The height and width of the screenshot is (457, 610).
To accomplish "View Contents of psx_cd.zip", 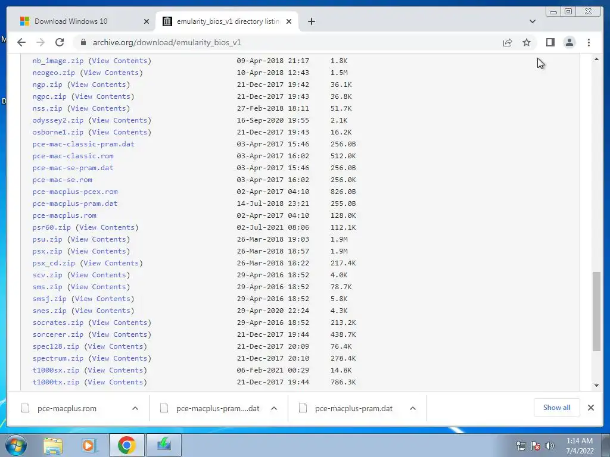I will tap(111, 263).
